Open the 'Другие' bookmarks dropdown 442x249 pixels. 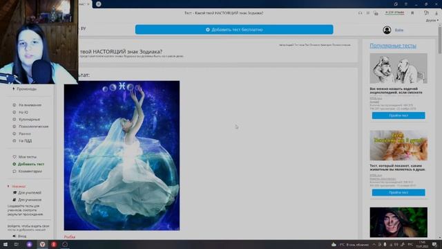tap(432, 20)
